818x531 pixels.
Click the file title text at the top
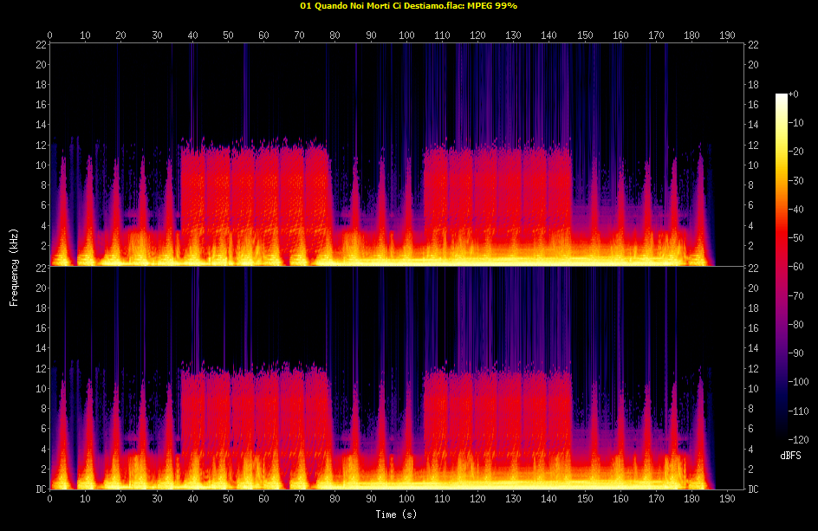pos(408,5)
